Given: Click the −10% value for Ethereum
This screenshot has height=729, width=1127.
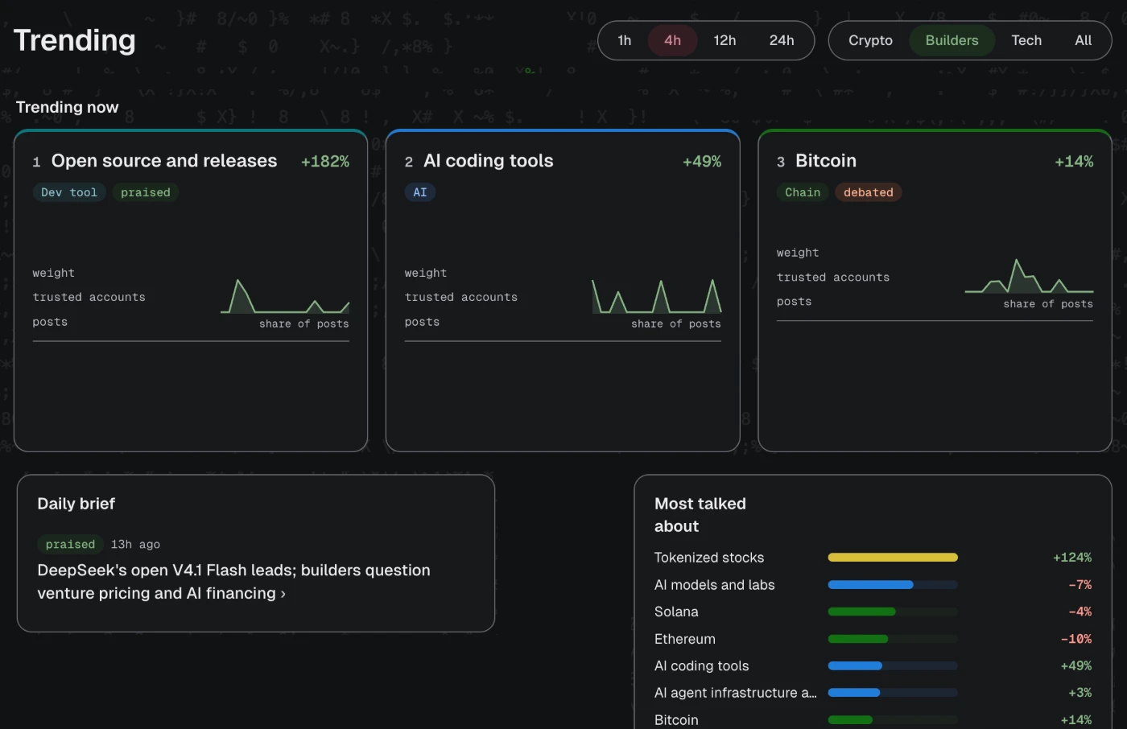Looking at the screenshot, I should (1076, 639).
